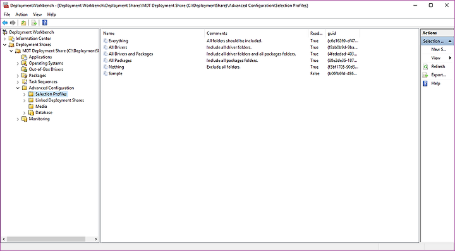455x251 pixels.
Task: Click the Out-of-Box Drivers node icon
Action: click(x=25, y=69)
